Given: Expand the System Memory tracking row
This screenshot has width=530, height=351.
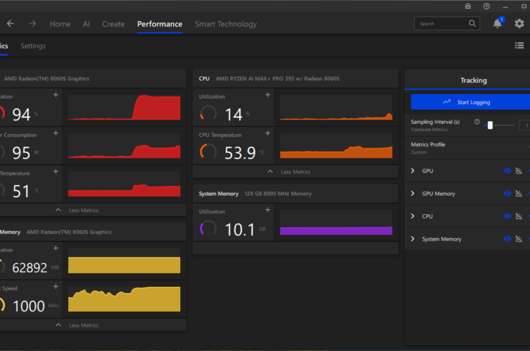Looking at the screenshot, I should tap(412, 239).
